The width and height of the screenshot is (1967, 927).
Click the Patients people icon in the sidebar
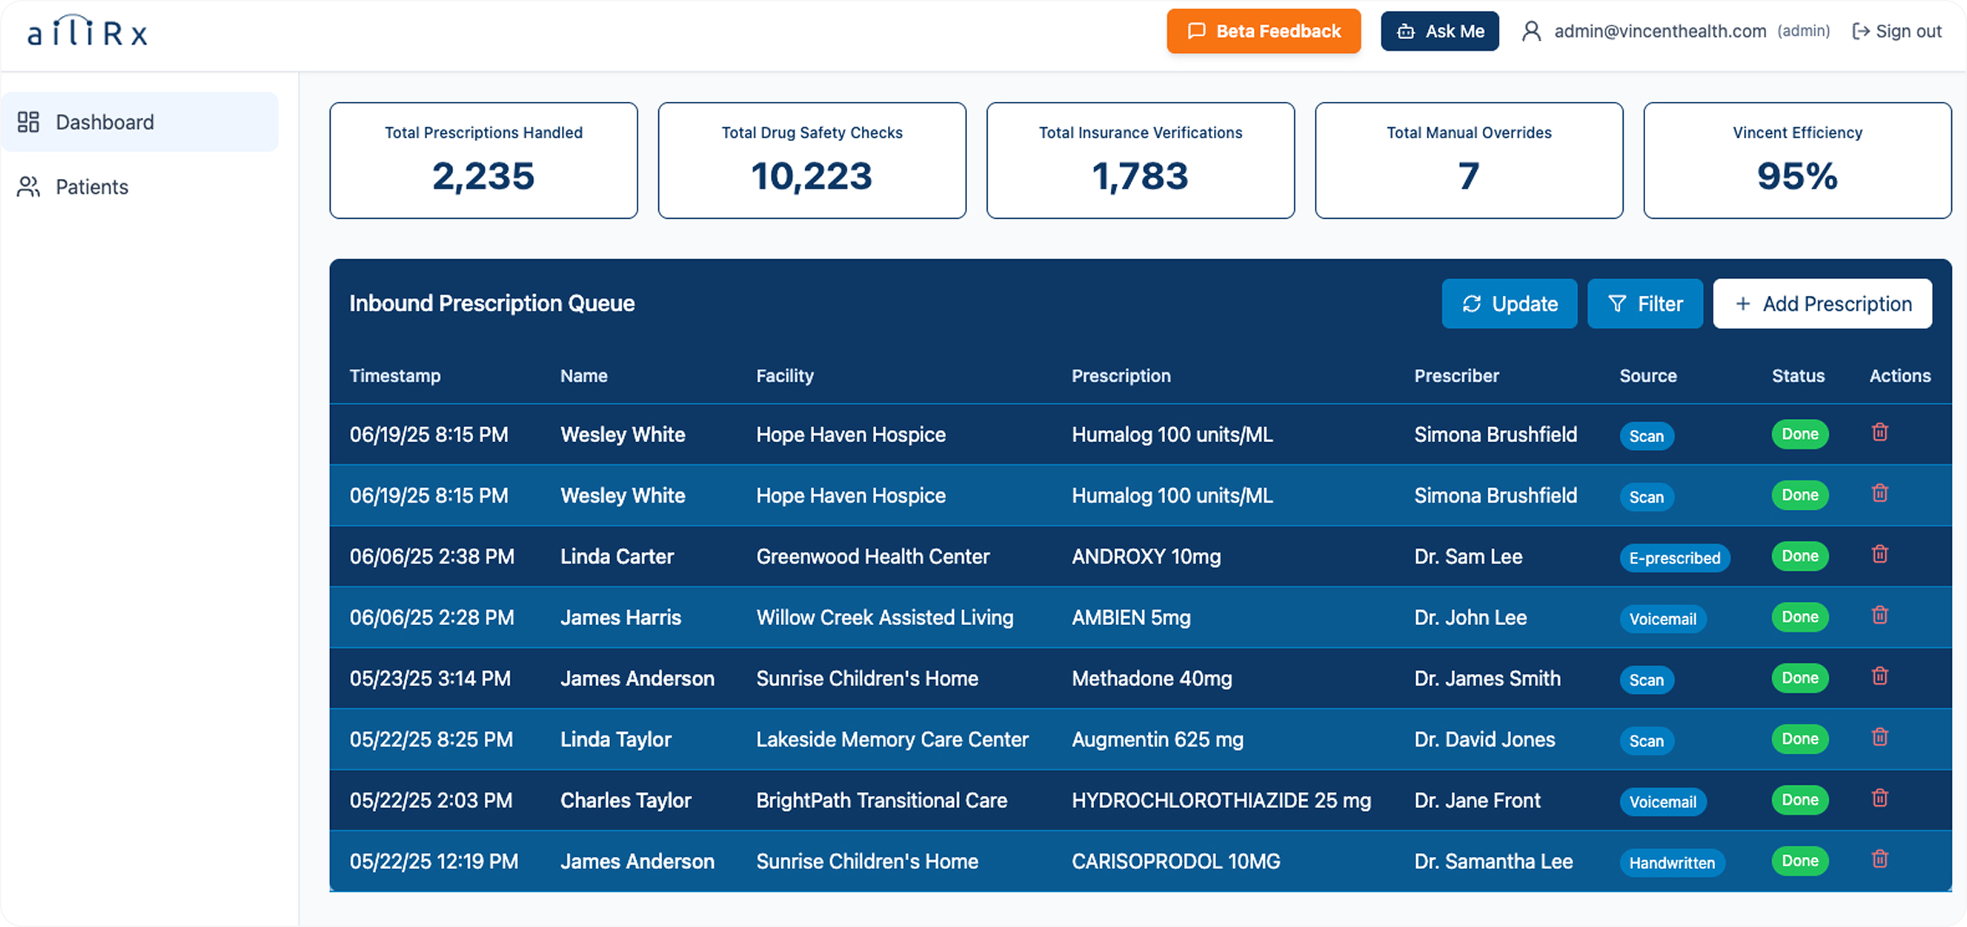(x=28, y=186)
